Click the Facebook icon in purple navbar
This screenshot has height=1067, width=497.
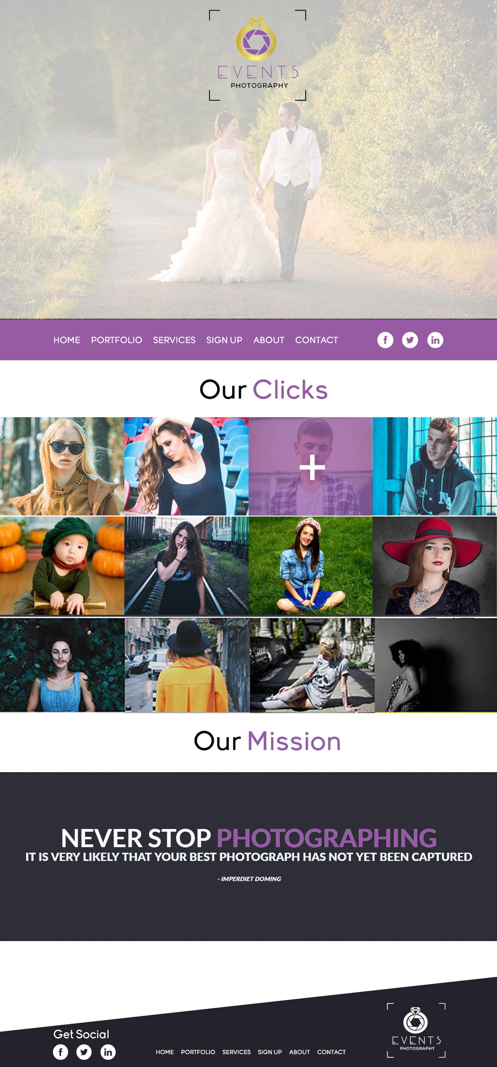point(385,340)
